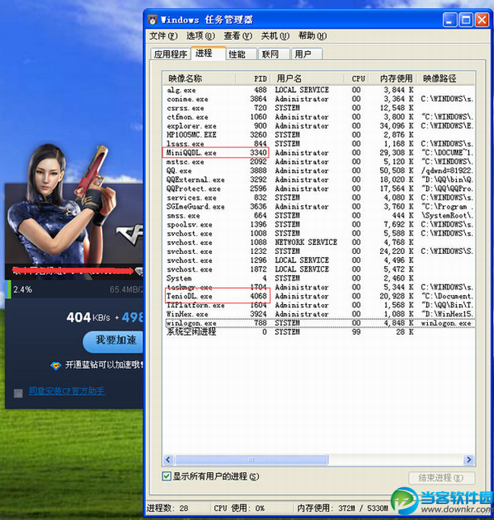Sort by the 用户名 column header
This screenshot has height=520, width=494.
pos(307,78)
